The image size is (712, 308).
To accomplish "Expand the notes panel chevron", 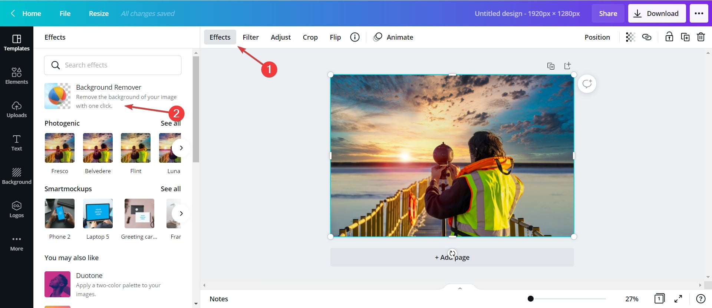I will coord(460,288).
